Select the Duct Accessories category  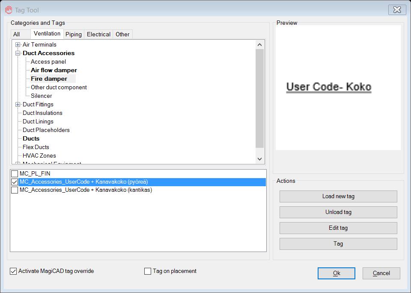tap(49, 53)
